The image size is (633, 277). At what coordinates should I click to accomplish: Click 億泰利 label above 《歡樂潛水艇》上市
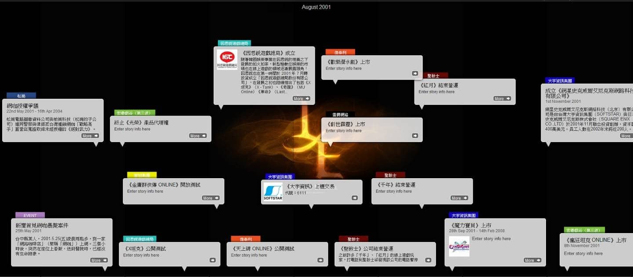coord(340,52)
